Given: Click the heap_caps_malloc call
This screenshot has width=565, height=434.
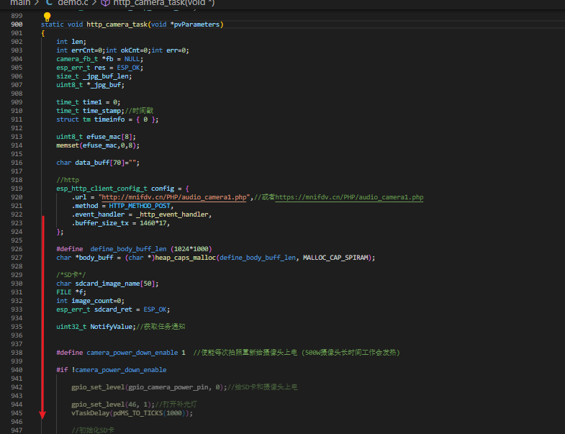Looking at the screenshot, I should point(185,258).
